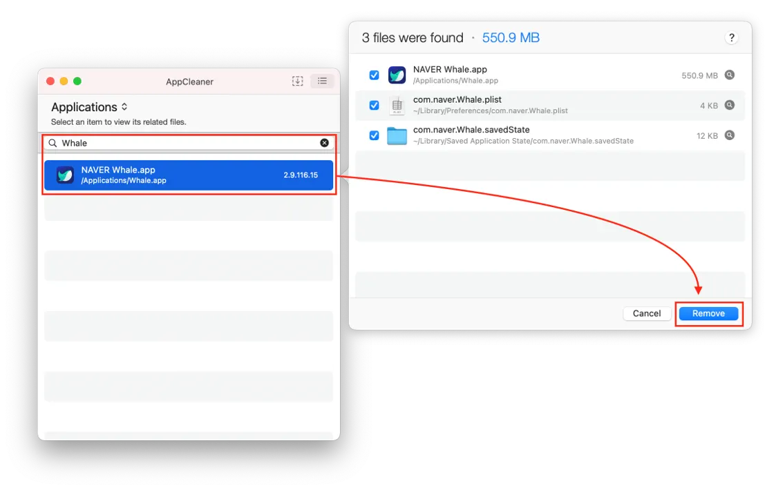Screen dimensions: 776x490
Task: Uncheck the NAVER Whale.app checkbox
Action: [374, 75]
